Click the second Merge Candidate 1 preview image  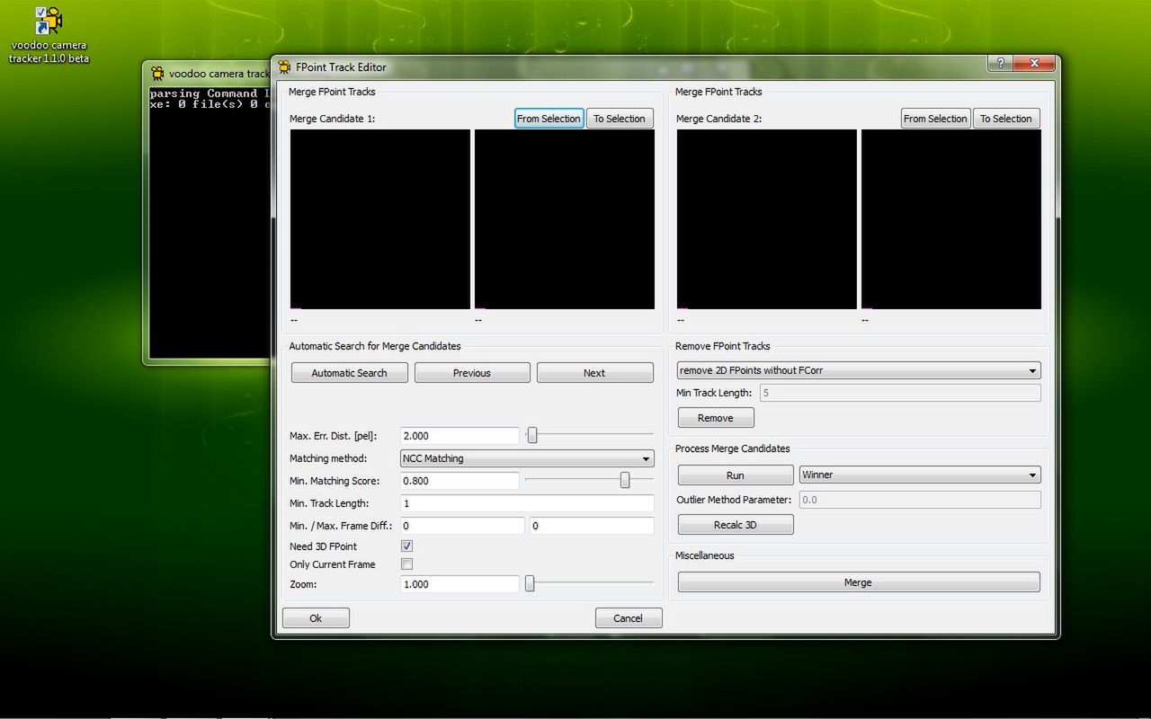pos(565,219)
